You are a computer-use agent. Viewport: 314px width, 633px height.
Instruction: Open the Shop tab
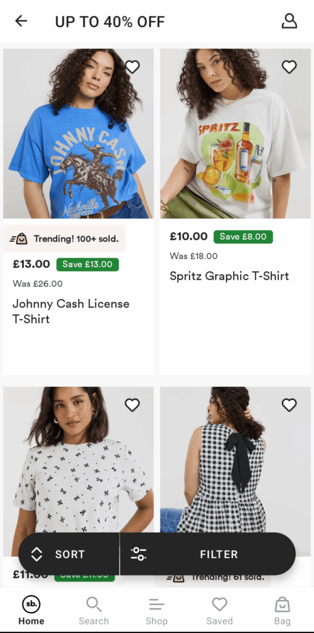[x=157, y=610]
